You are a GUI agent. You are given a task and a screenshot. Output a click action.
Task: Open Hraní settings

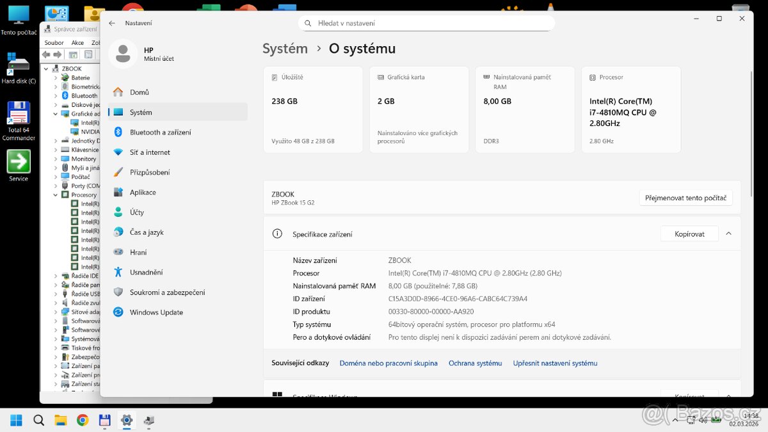pyautogui.click(x=177, y=252)
